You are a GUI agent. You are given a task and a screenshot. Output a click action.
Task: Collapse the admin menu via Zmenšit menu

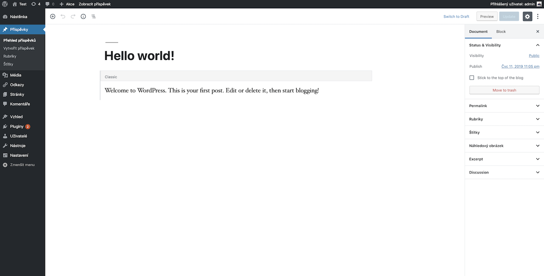[20, 165]
